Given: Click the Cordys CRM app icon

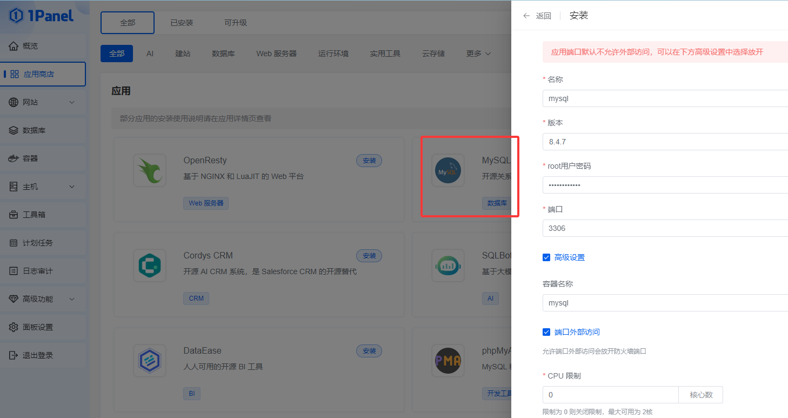Looking at the screenshot, I should tap(150, 266).
